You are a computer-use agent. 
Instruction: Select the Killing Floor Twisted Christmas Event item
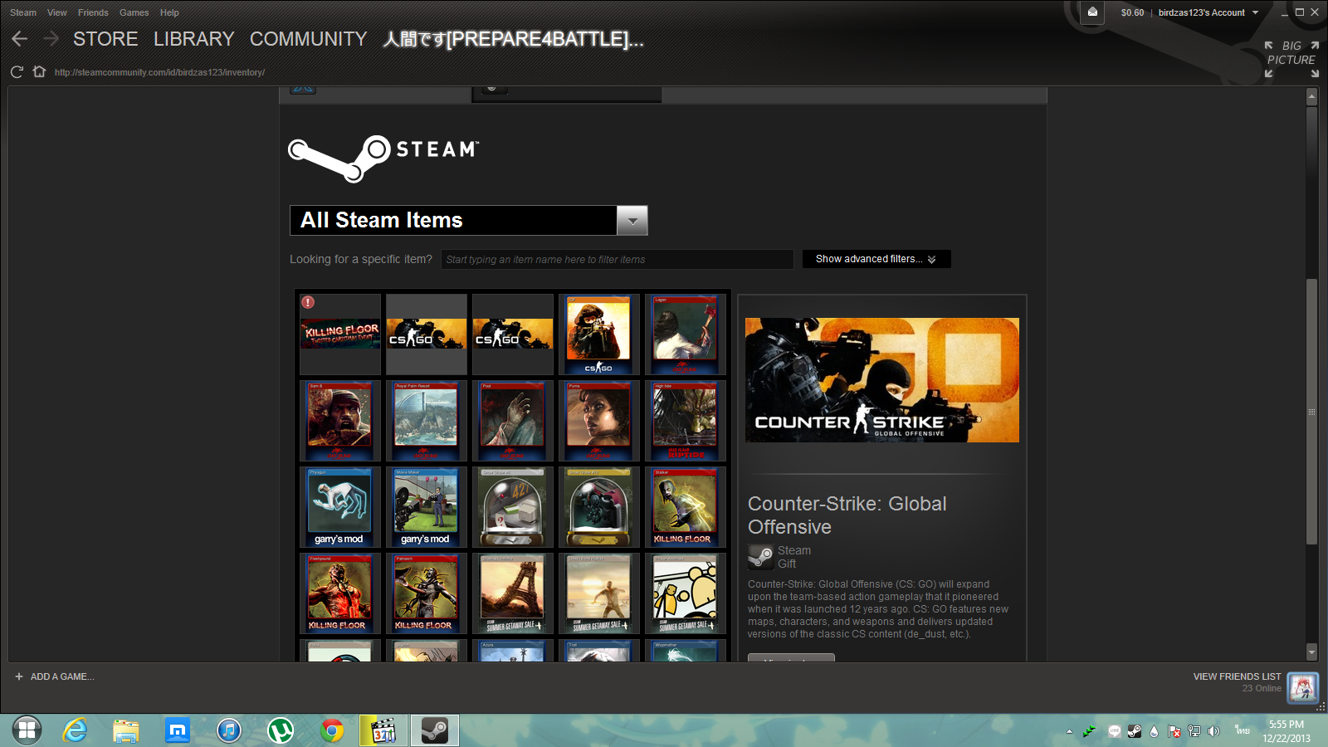click(340, 334)
